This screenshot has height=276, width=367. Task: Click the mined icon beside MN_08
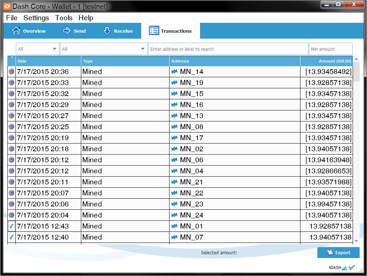tap(174, 127)
